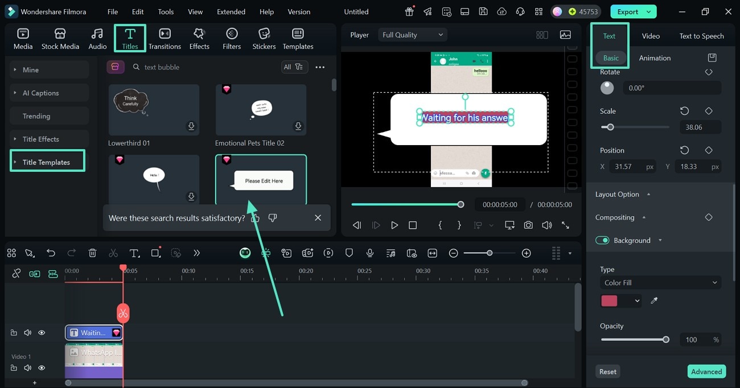This screenshot has height=388, width=740.
Task: Open the Tools menu
Action: (x=166, y=11)
